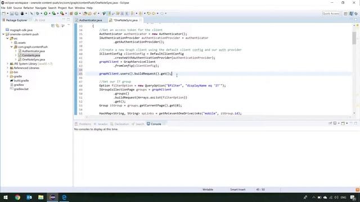Click the Open Console icon

343,123
